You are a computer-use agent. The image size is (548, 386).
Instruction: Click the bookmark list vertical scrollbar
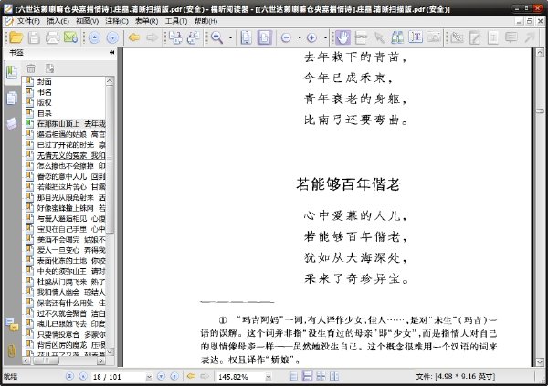click(110, 216)
